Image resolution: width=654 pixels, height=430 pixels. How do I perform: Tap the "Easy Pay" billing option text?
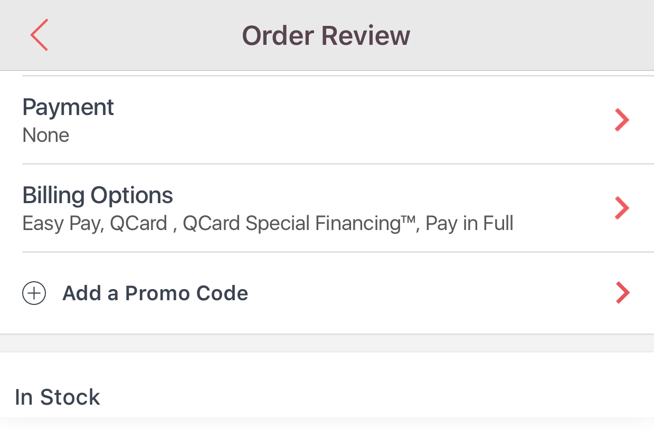point(61,224)
